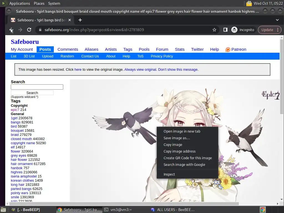Image resolution: width=284 pixels, height=213 pixels.
Task: Switch to the vm3@vm3 terminal in taskbar
Action: pos(118,210)
